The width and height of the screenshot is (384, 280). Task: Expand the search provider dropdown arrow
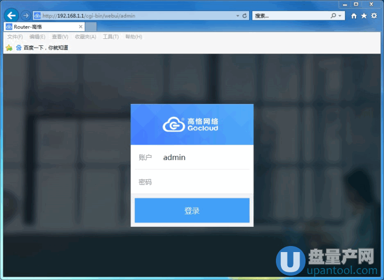340,16
